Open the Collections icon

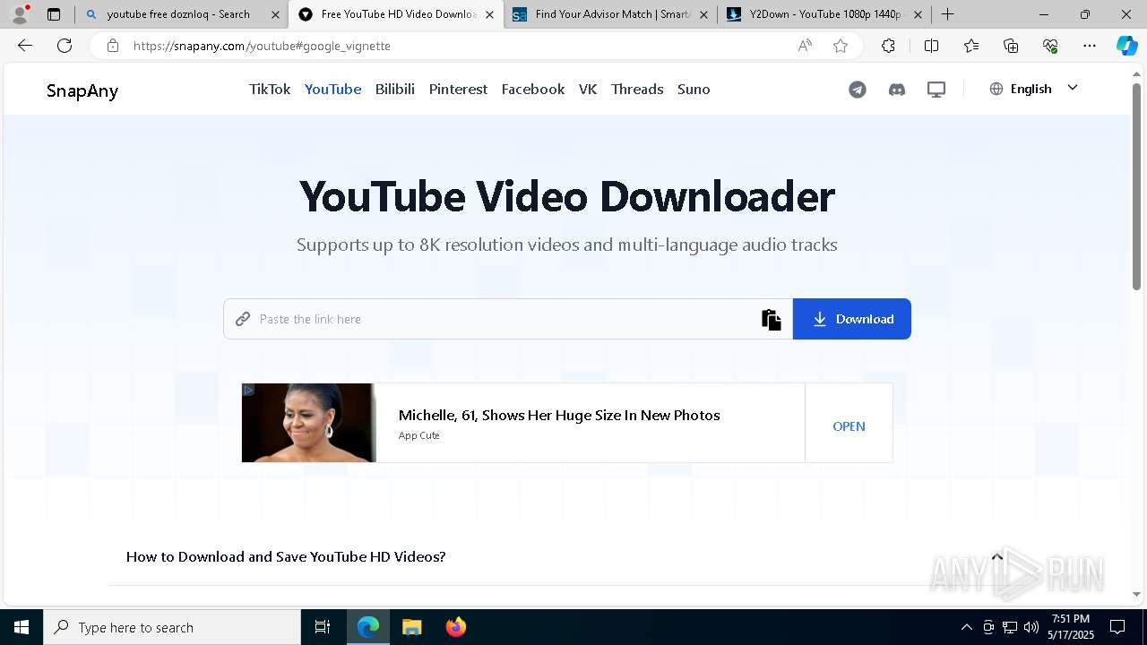pos(1011,46)
